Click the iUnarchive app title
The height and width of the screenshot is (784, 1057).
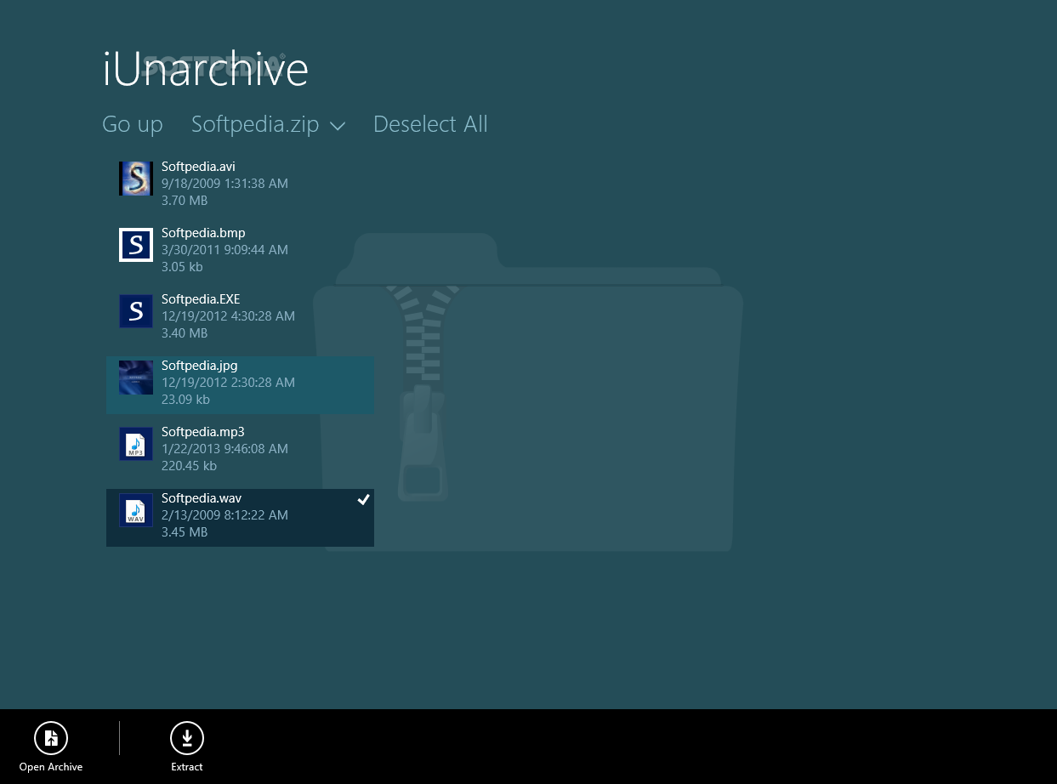coord(205,69)
